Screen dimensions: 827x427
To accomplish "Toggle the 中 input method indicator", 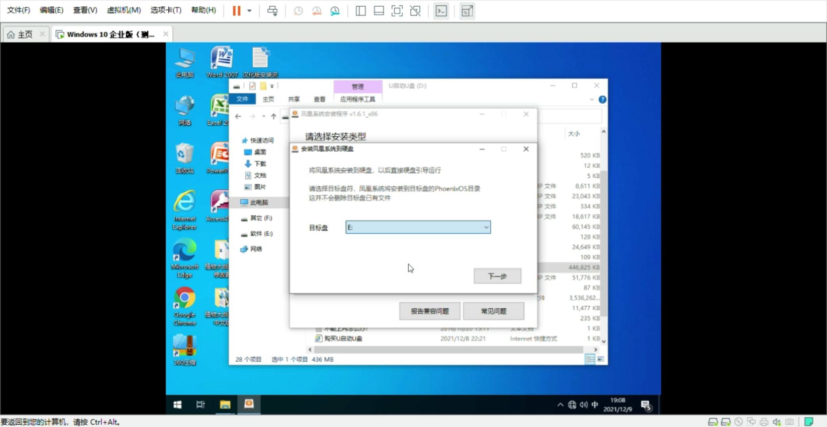I will coord(595,404).
